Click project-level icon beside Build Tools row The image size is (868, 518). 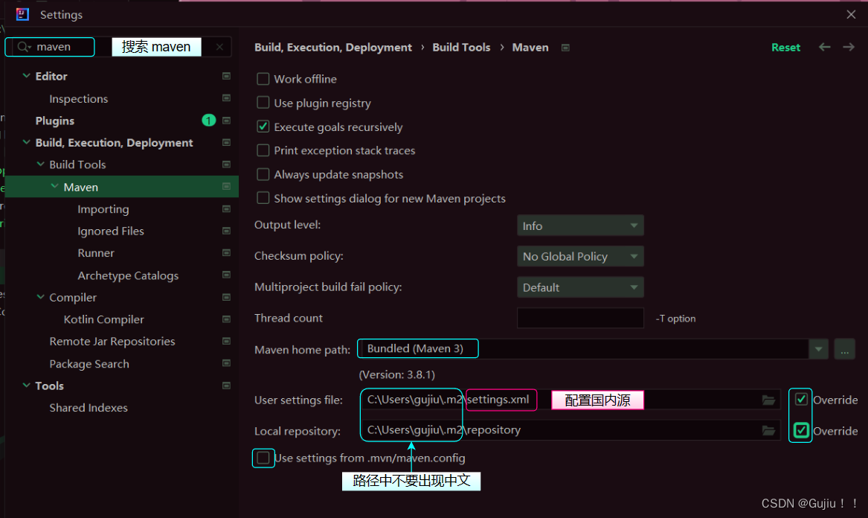(x=226, y=164)
